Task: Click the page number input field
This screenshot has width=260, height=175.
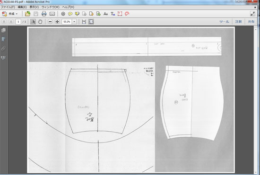Action: pos(18,22)
